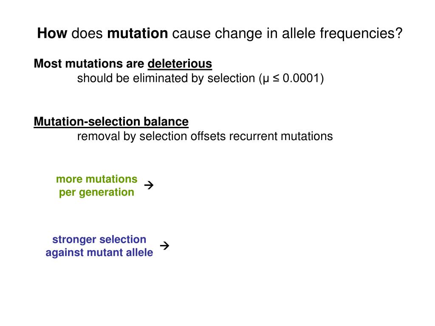Viewport: 435px width, 326px height.
Task: Click the underlined word 'deleterious'
Action: pos(180,64)
